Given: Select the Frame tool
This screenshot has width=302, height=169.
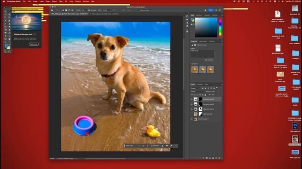Looking at the screenshot, I should click(9, 17).
